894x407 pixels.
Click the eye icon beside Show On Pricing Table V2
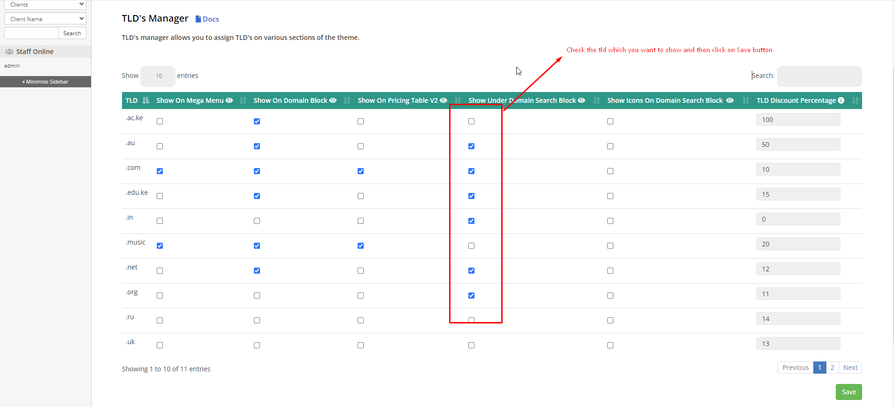[x=443, y=100]
